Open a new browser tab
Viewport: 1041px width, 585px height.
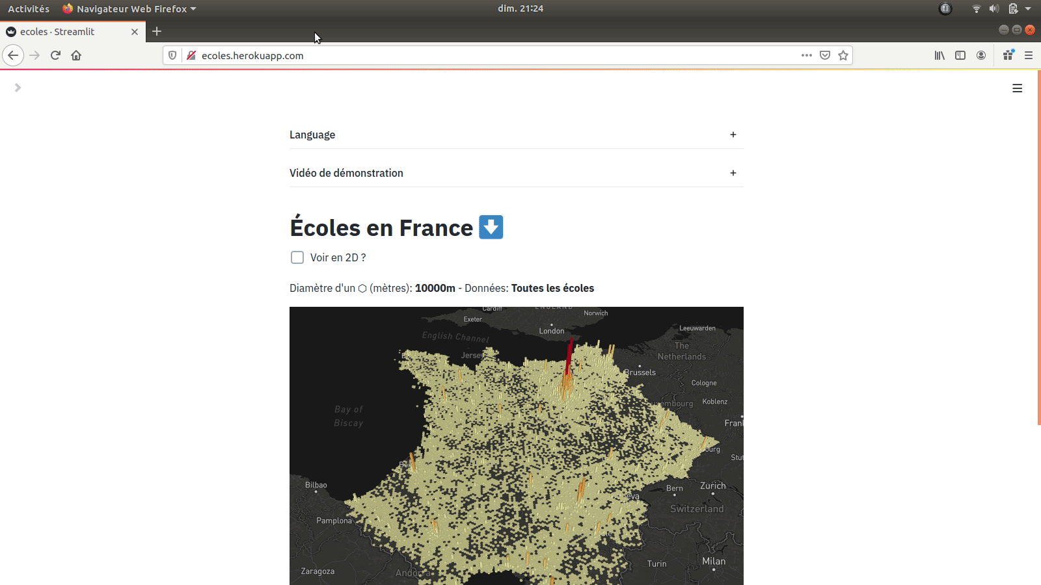[x=157, y=31]
